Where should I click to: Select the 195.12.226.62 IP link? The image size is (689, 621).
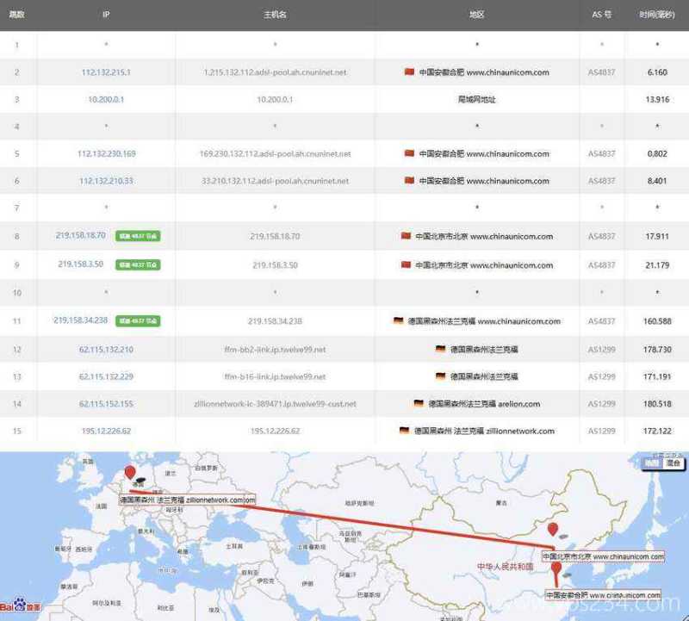(106, 431)
